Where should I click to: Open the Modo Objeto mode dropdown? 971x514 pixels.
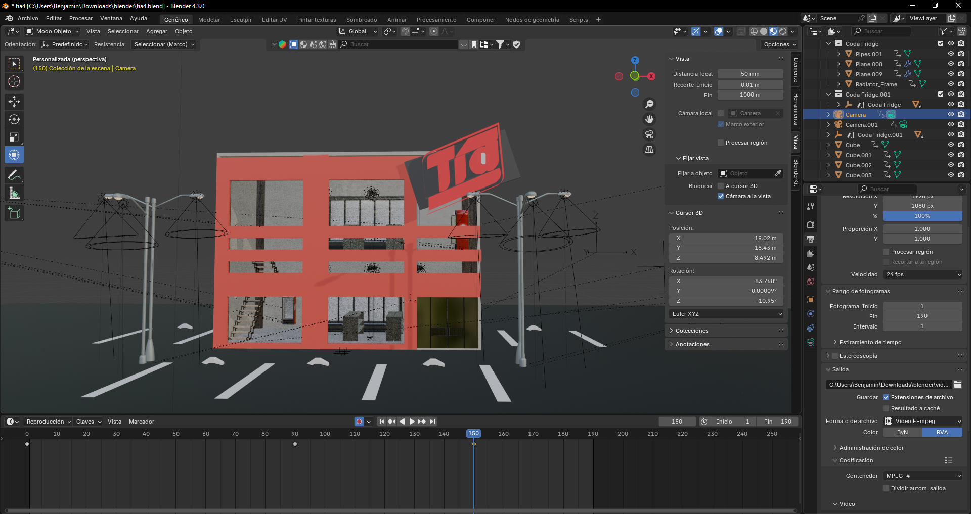tap(53, 31)
